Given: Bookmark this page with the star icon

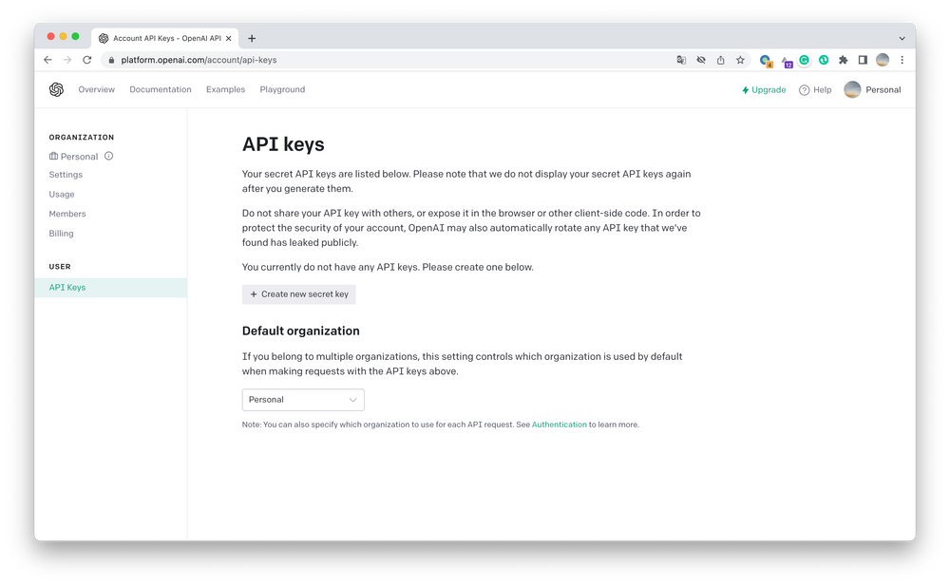Looking at the screenshot, I should coord(740,60).
